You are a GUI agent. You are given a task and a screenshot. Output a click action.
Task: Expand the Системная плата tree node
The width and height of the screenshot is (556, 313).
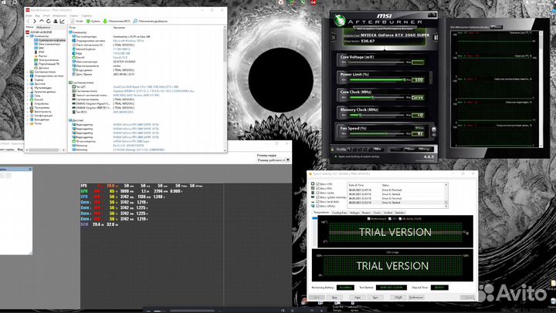tap(28, 72)
